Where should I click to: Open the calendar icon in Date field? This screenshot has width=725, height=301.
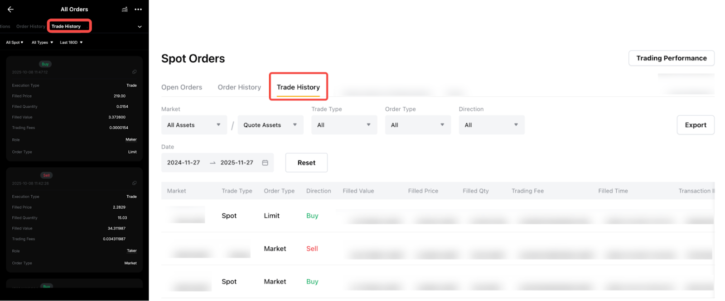pyautogui.click(x=265, y=163)
